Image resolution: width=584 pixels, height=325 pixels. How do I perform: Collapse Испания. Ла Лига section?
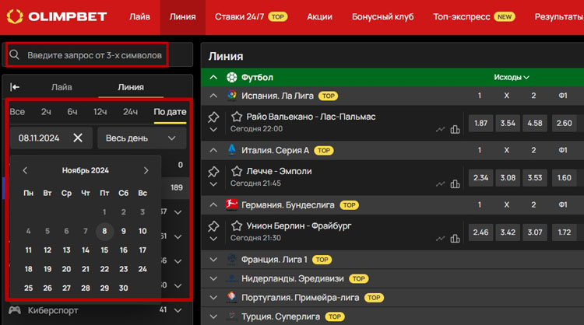[213, 96]
